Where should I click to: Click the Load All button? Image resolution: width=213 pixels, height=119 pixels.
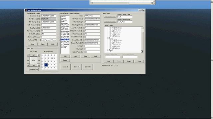coord(65,67)
